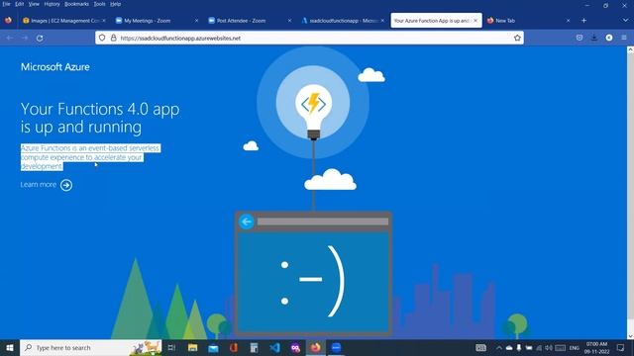
Task: Open the Windows Start menu
Action: 10,347
